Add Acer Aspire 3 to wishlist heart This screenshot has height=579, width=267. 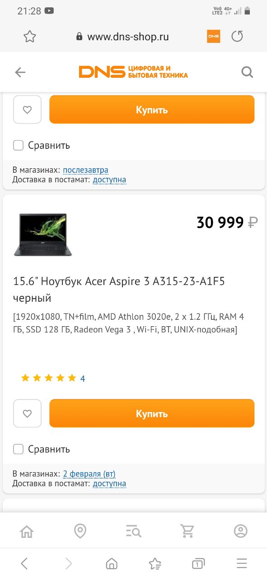click(27, 413)
